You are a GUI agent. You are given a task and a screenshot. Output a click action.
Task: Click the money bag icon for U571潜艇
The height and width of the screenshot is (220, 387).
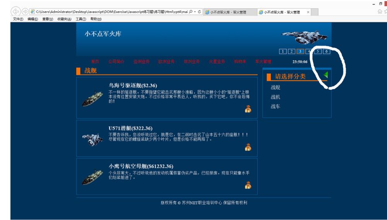click(248, 147)
